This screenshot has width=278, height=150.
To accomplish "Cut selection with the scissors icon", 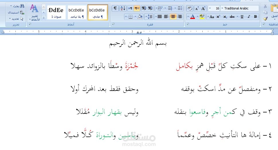I will tap(265, 6).
